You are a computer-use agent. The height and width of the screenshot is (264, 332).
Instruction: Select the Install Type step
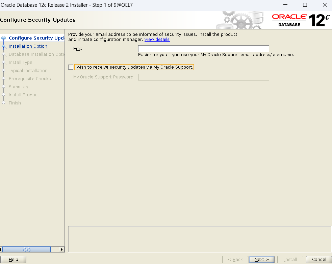pyautogui.click(x=21, y=62)
